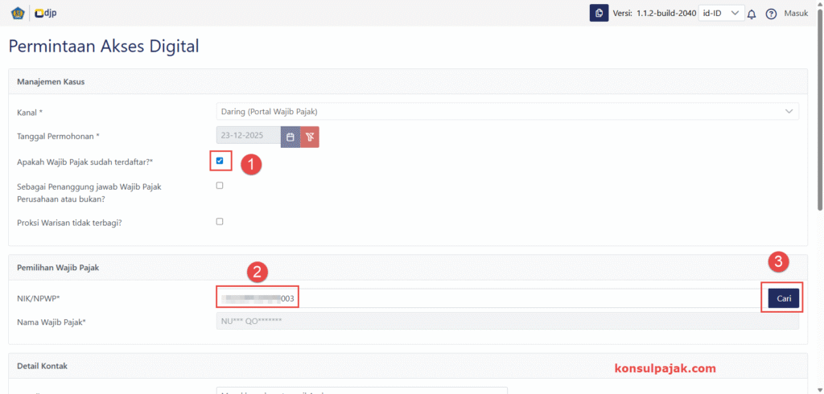Image resolution: width=824 pixels, height=394 pixels.
Task: Enable 'Proksi Warisan tidak terbagi?' checkbox
Action: [220, 221]
